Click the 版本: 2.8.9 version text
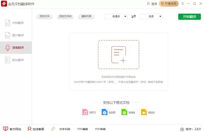The height and width of the screenshot is (132, 204). click(x=193, y=129)
